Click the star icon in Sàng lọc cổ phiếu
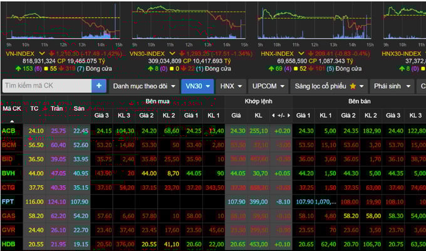 [353, 86]
